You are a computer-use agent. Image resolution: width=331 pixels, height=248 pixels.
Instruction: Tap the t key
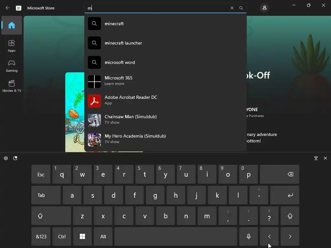pyautogui.click(x=144, y=174)
